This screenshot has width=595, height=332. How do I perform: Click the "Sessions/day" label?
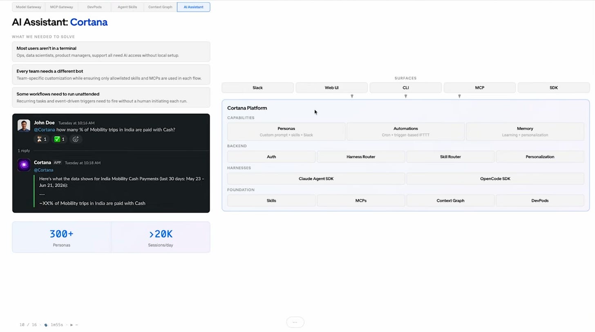[x=161, y=245]
